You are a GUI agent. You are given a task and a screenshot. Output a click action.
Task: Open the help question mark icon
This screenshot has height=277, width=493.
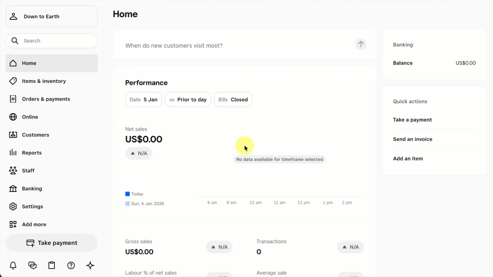click(x=71, y=265)
